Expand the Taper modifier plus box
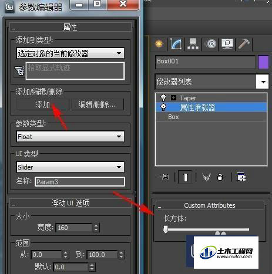 tap(173, 98)
